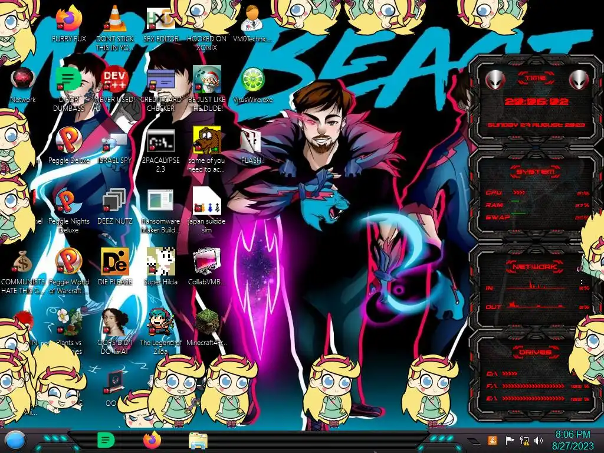Open File Explorer from the taskbar
This screenshot has height=453, width=604.
pyautogui.click(x=198, y=440)
